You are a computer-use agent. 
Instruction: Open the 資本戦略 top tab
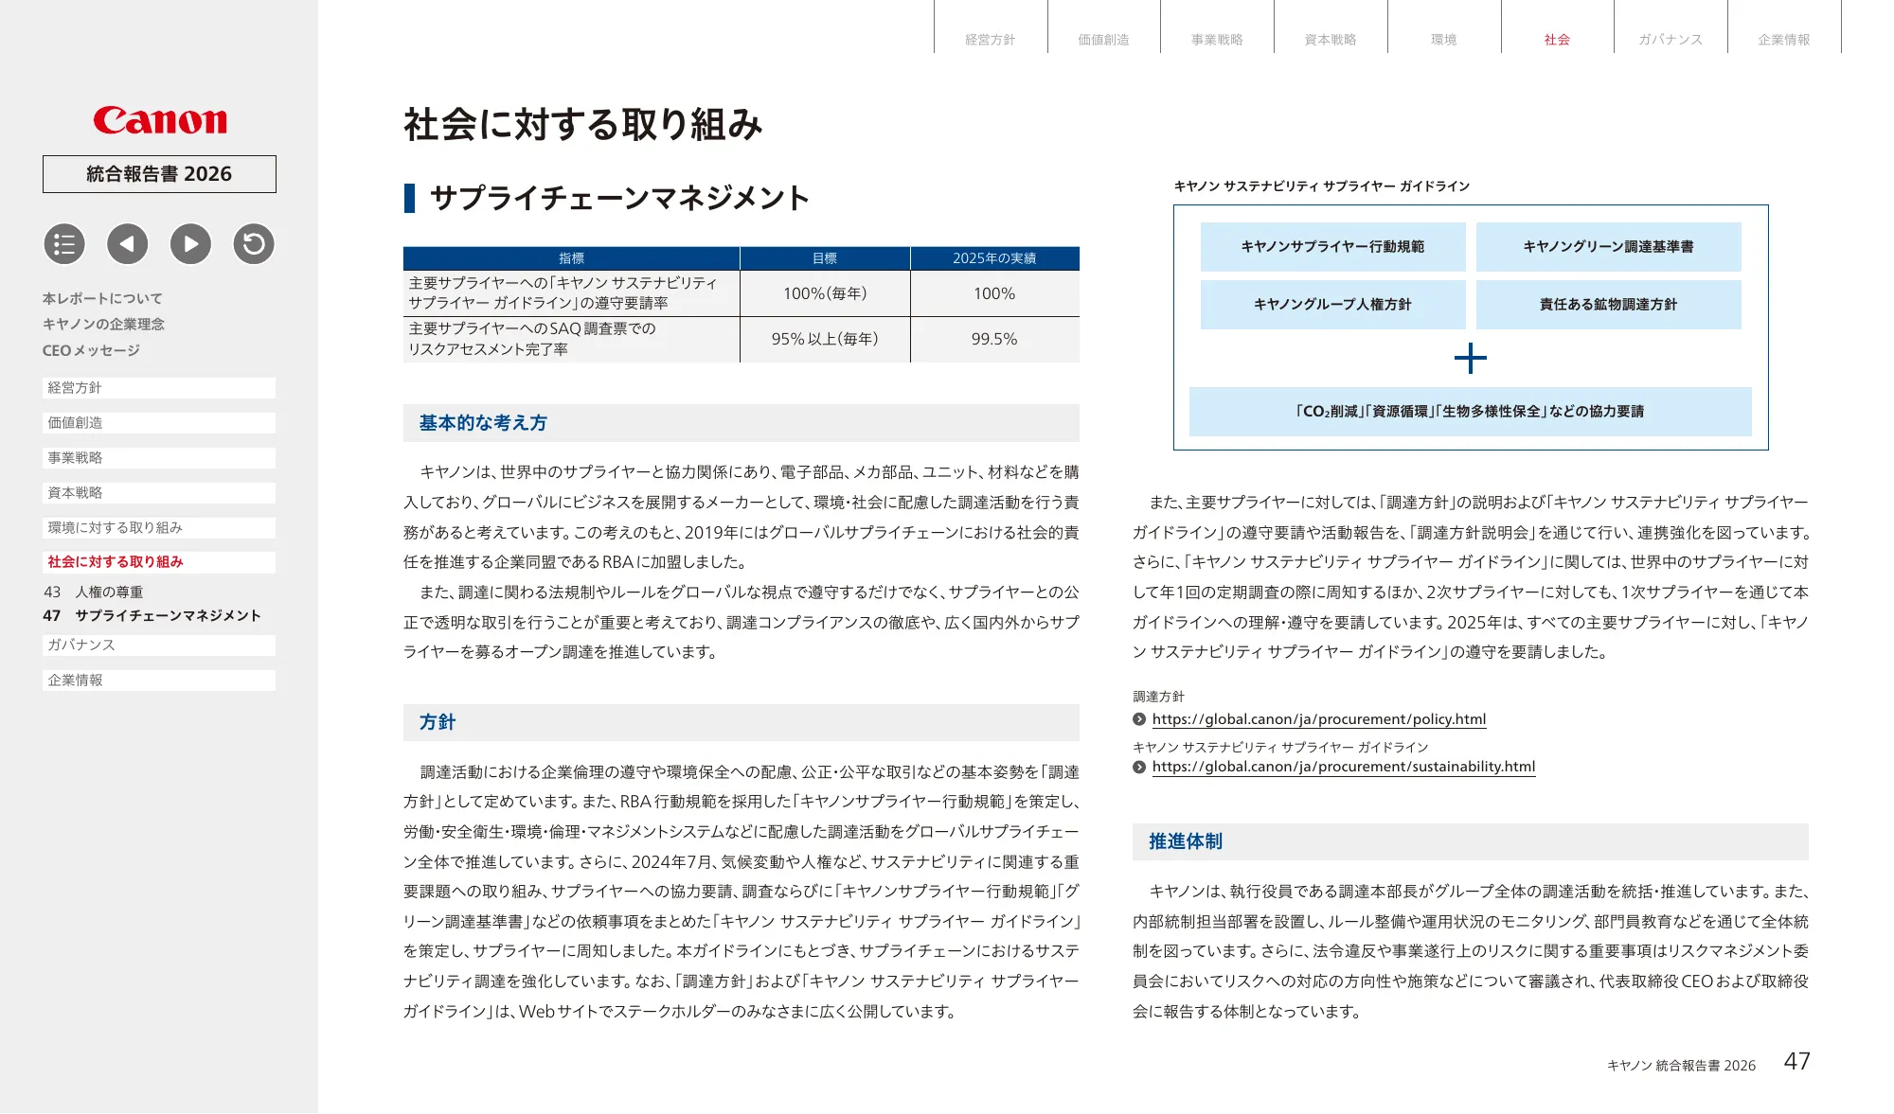pos(1331,39)
